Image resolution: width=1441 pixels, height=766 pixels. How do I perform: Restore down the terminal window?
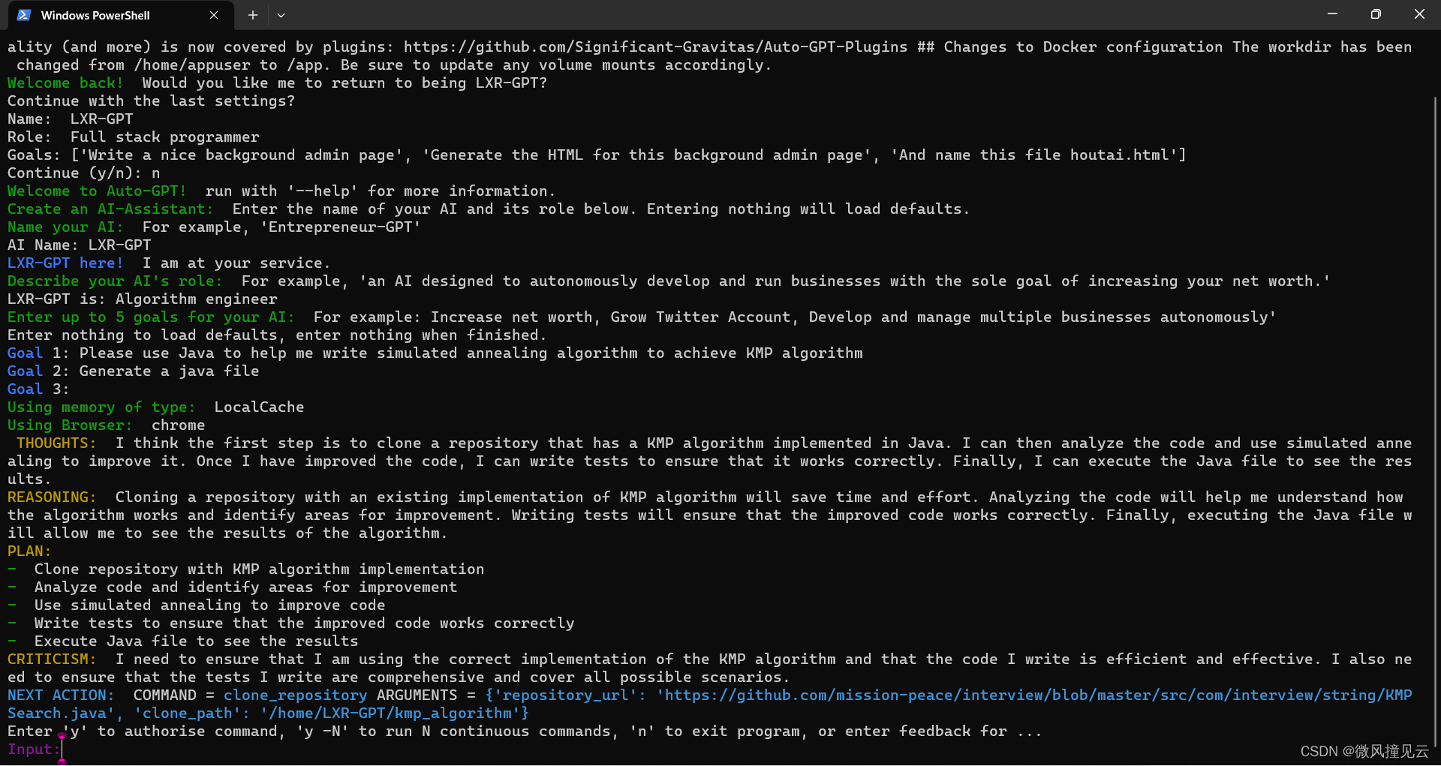coord(1376,14)
